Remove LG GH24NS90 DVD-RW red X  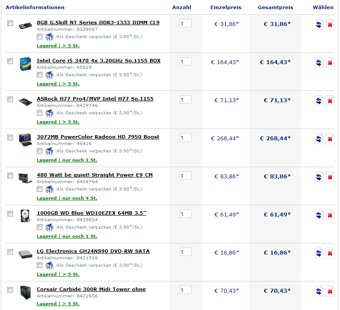[330, 253]
